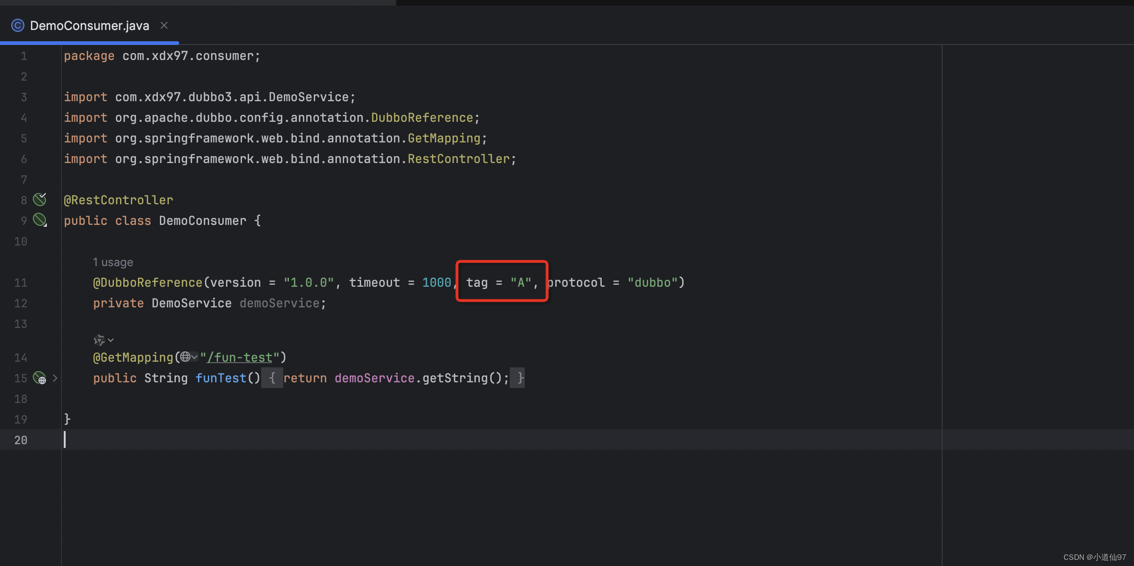The width and height of the screenshot is (1134, 566).
Task: Click the class closing brace on line 19
Action: coord(68,418)
